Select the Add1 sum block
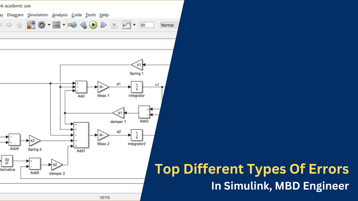The image size is (358, 201). tap(81, 135)
